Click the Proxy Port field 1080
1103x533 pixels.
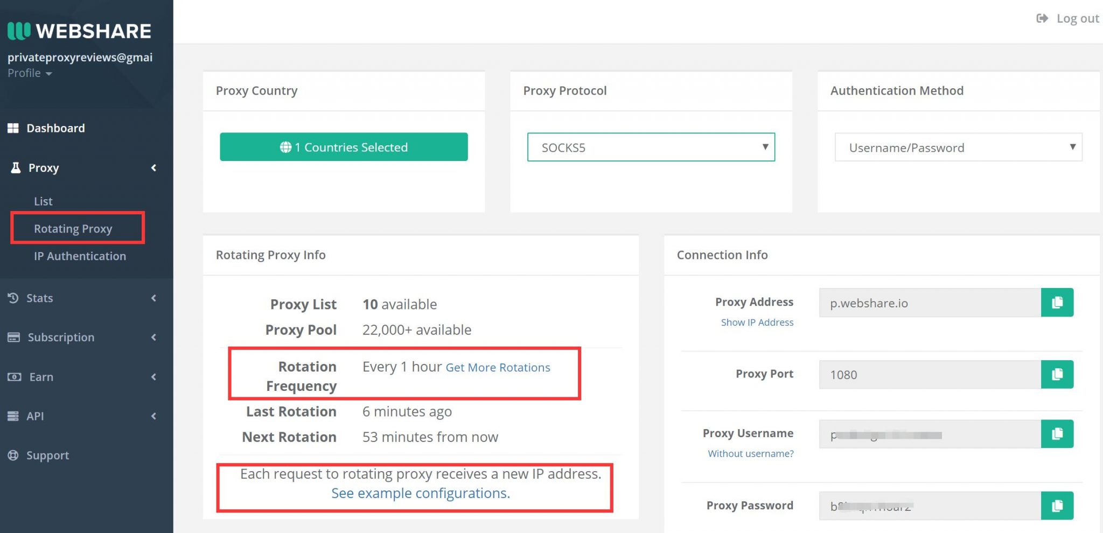coord(930,374)
